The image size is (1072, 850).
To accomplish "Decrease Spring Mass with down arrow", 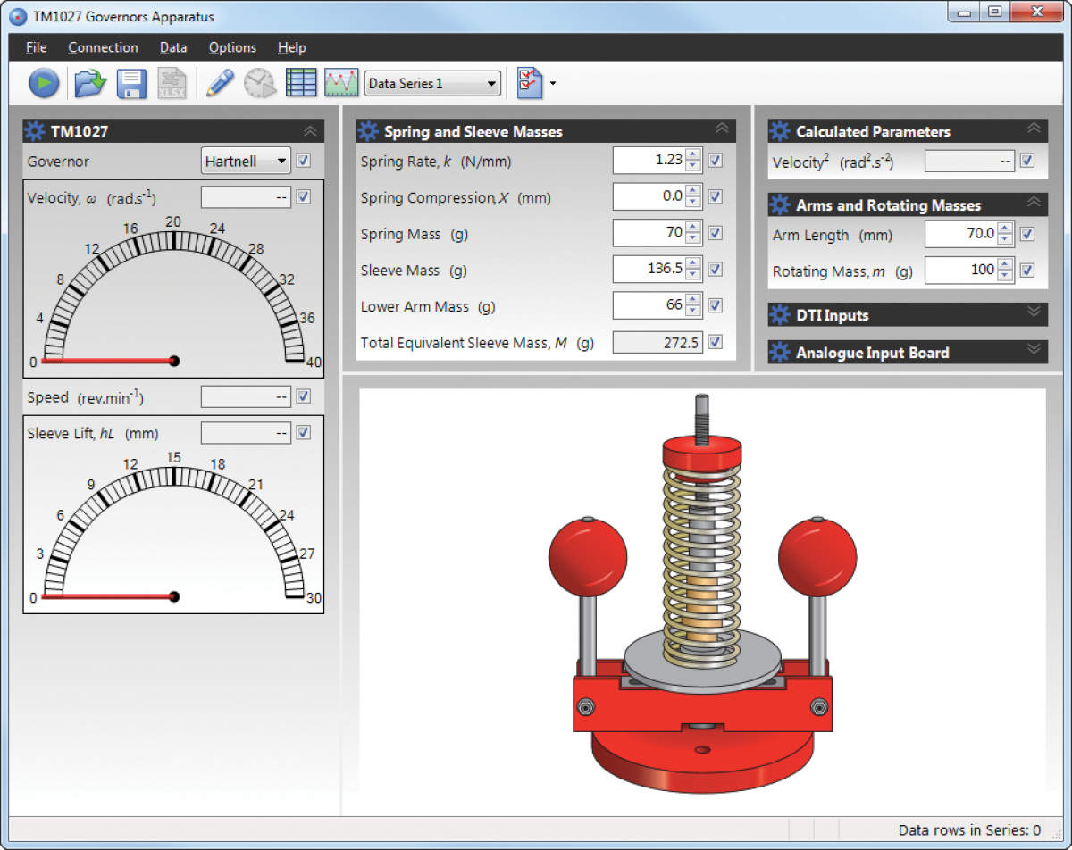I will point(693,239).
